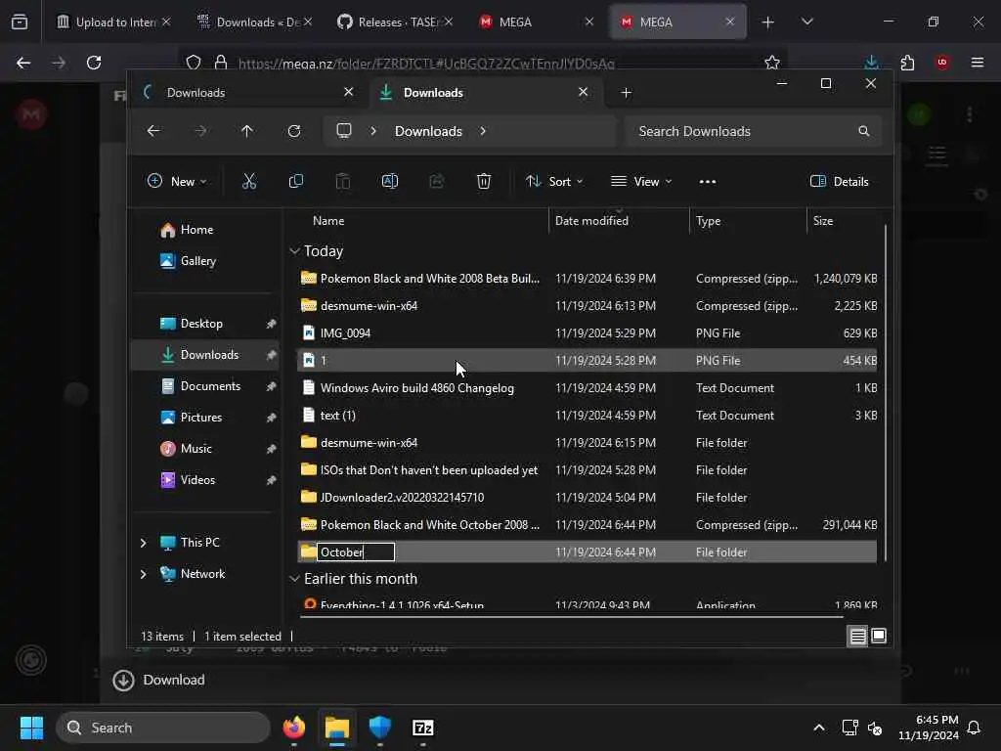Viewport: 1001px width, 751px height.
Task: Go back in File Explorer
Action: [x=153, y=131]
